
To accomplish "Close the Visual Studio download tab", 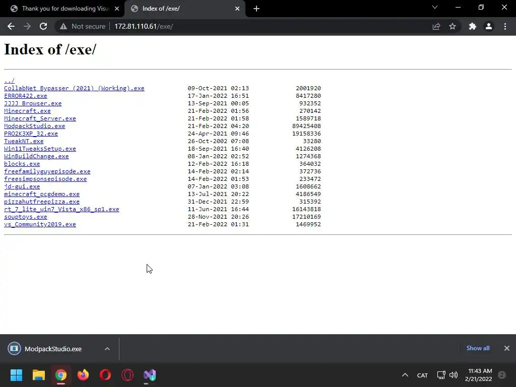I will (117, 9).
